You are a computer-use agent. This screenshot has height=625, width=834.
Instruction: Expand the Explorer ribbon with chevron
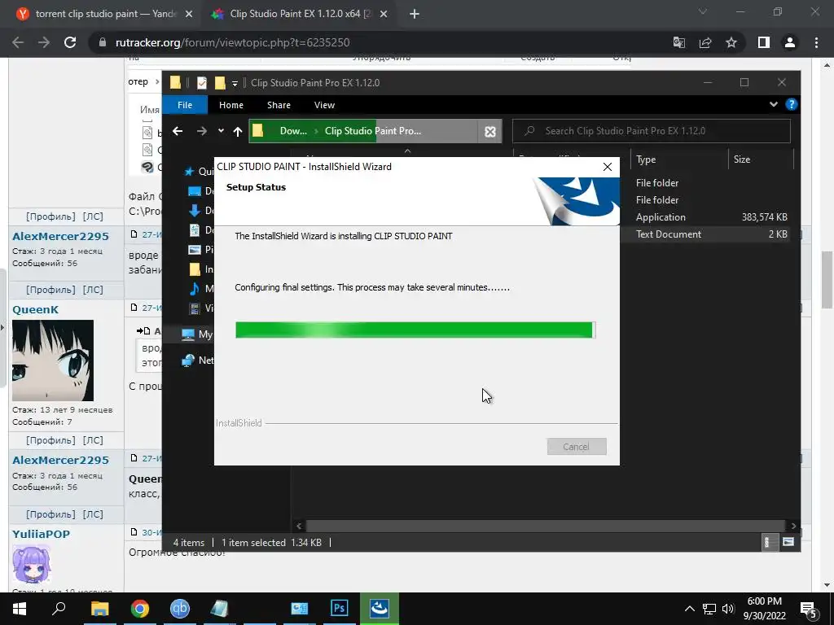774,105
